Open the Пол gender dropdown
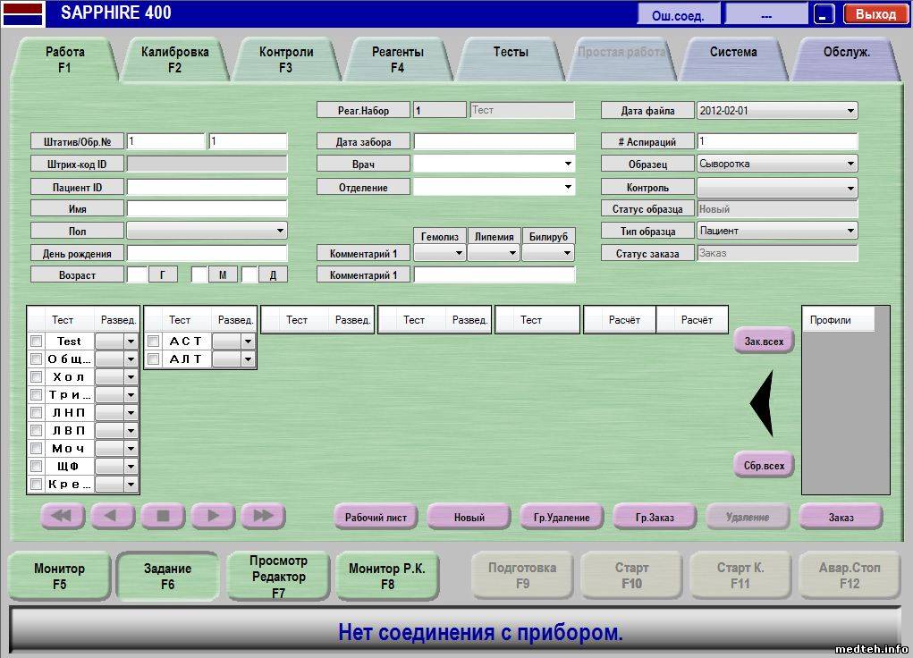The image size is (913, 658). (280, 231)
